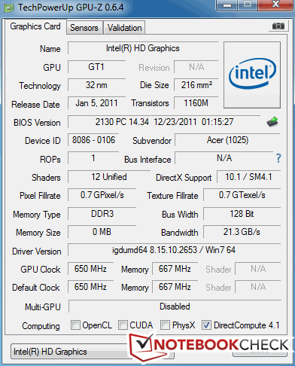The width and height of the screenshot is (295, 366).
Task: Click the Memory Type field DDR3
Action: pyautogui.click(x=102, y=214)
